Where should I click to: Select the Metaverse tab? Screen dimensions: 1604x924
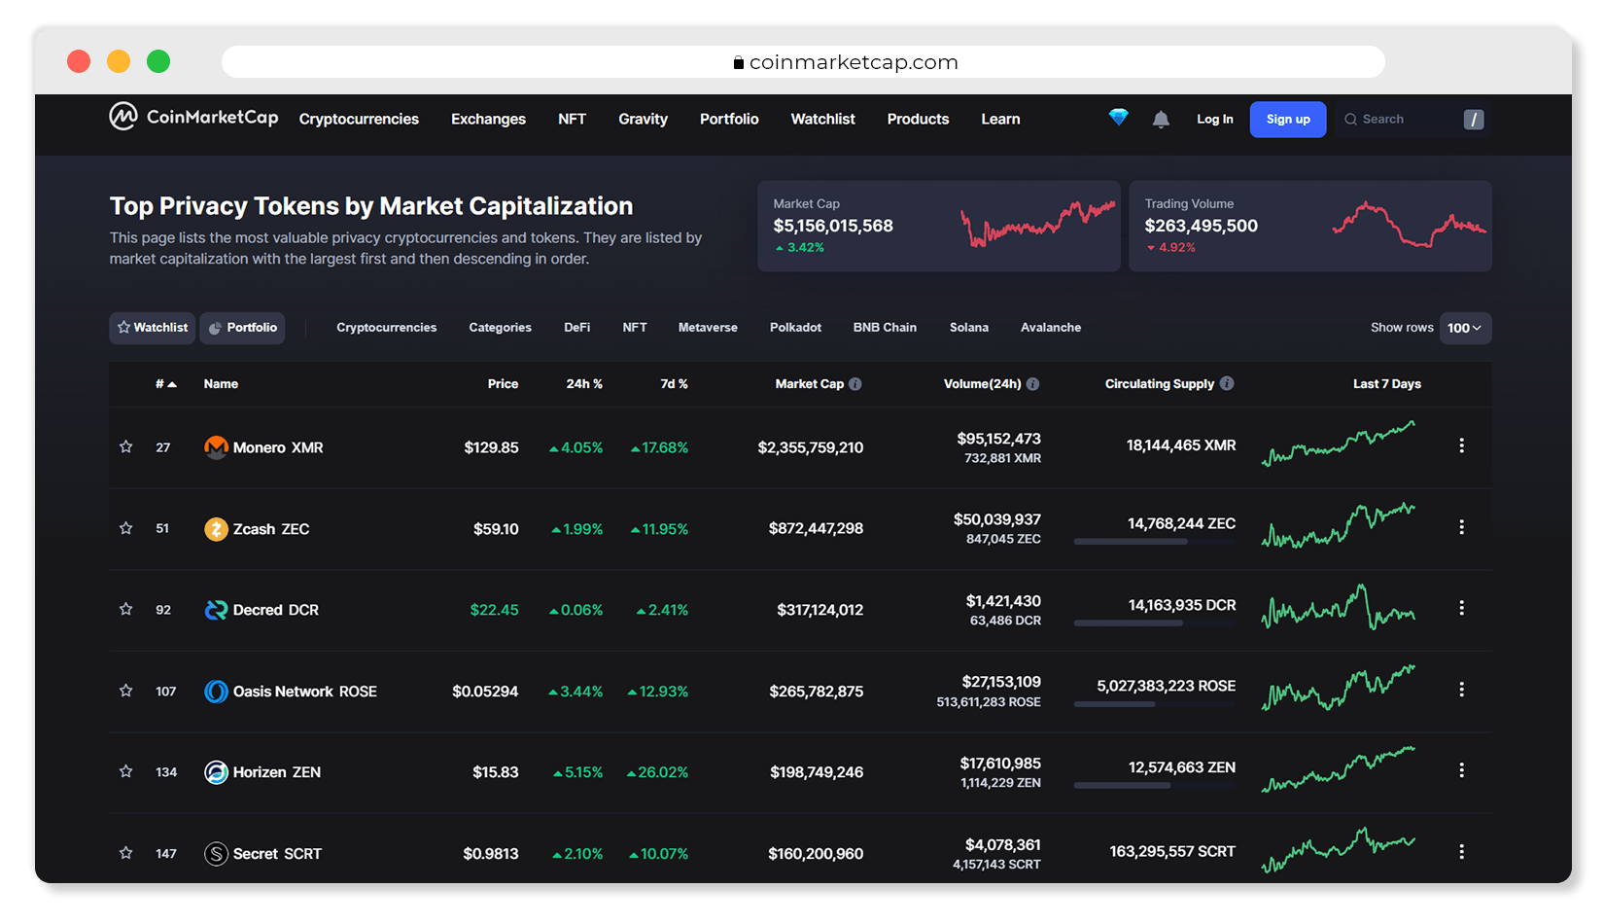(x=708, y=328)
